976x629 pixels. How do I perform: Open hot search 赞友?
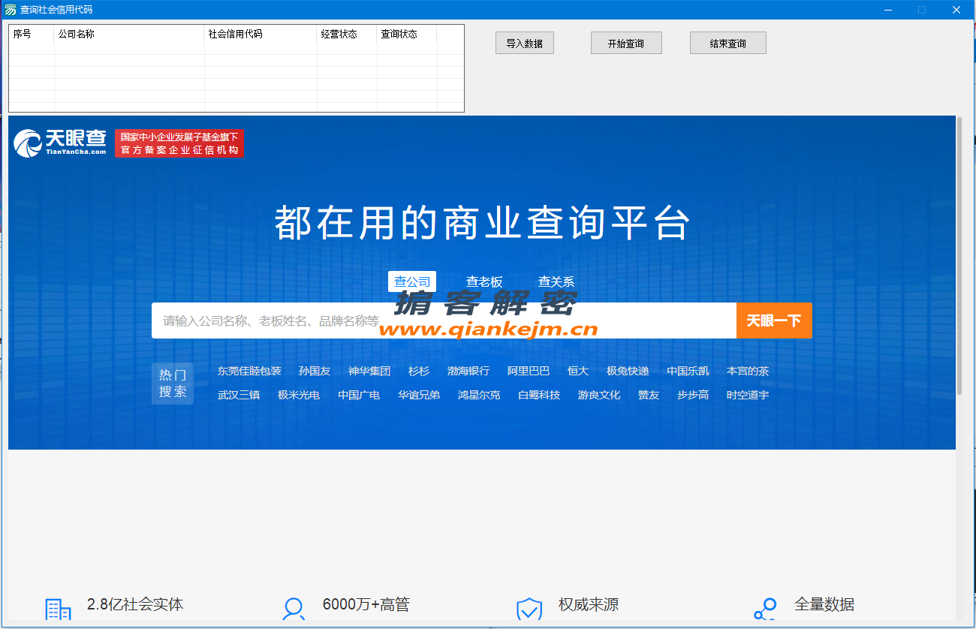pyautogui.click(x=649, y=395)
